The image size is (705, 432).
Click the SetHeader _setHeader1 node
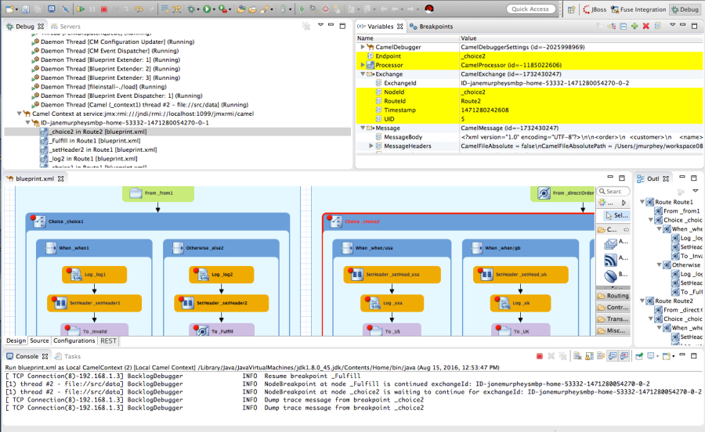coord(95,303)
